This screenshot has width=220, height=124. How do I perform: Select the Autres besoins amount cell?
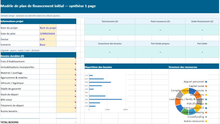pos(66,111)
